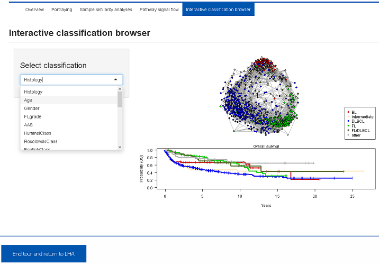Image resolution: width=379 pixels, height=265 pixels.
Task: Pick RosolowskiClass from the list
Action: click(x=41, y=141)
